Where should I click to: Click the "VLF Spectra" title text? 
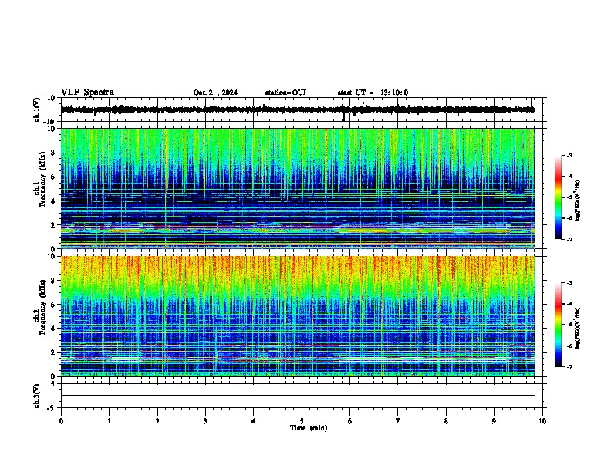87,93
